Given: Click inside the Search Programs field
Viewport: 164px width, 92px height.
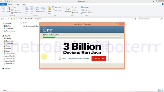Looking at the screenshot, I should pyautogui.click(x=149, y=19).
